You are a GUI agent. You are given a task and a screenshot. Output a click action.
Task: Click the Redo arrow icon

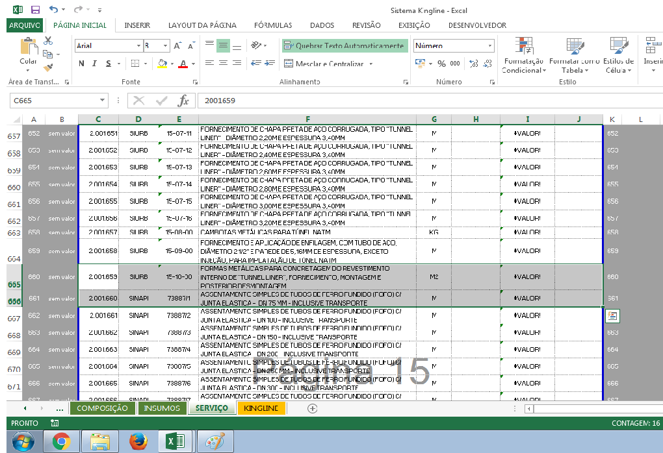(x=78, y=9)
